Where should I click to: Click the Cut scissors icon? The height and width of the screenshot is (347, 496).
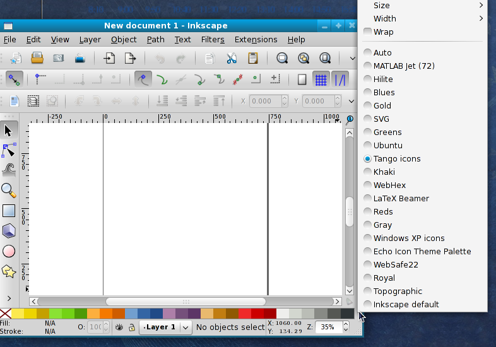232,58
